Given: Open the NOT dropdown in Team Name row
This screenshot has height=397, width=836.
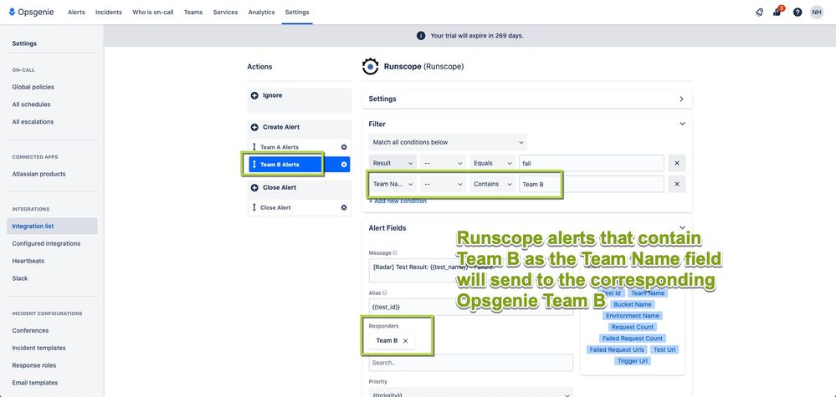Looking at the screenshot, I should pyautogui.click(x=443, y=184).
